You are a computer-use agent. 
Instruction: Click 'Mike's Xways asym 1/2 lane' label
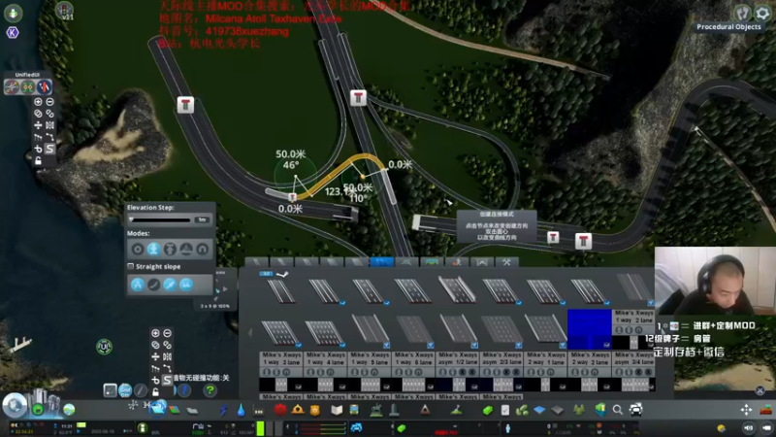click(457, 358)
